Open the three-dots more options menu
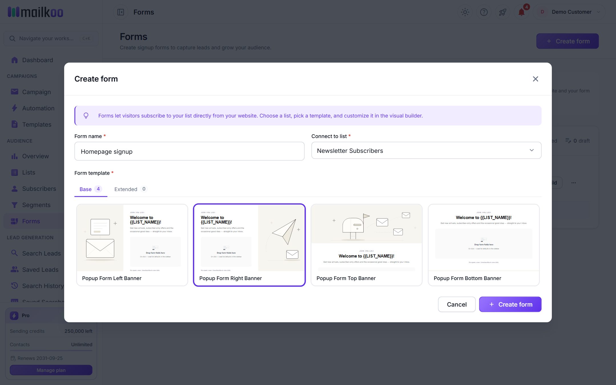This screenshot has height=385, width=616. 574,183
